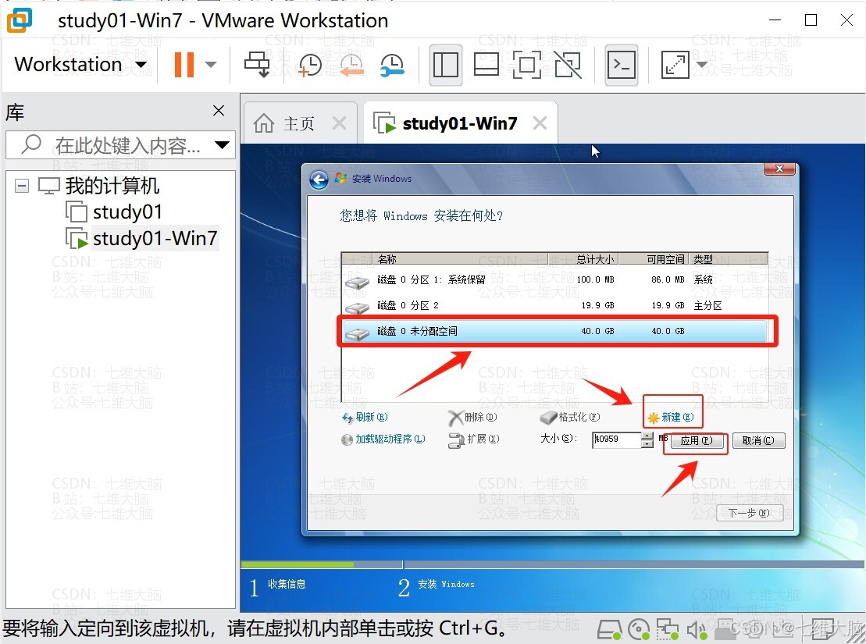The height and width of the screenshot is (644, 866).
Task: Open the console view icon
Action: 622,65
